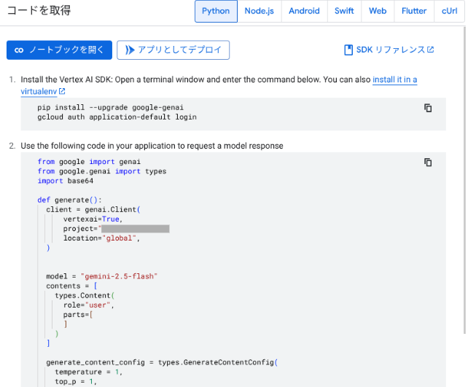Viewport: 468px width, 387px height.
Task: Click 'pip install --upgrade google-genai' text
Action: coord(110,107)
